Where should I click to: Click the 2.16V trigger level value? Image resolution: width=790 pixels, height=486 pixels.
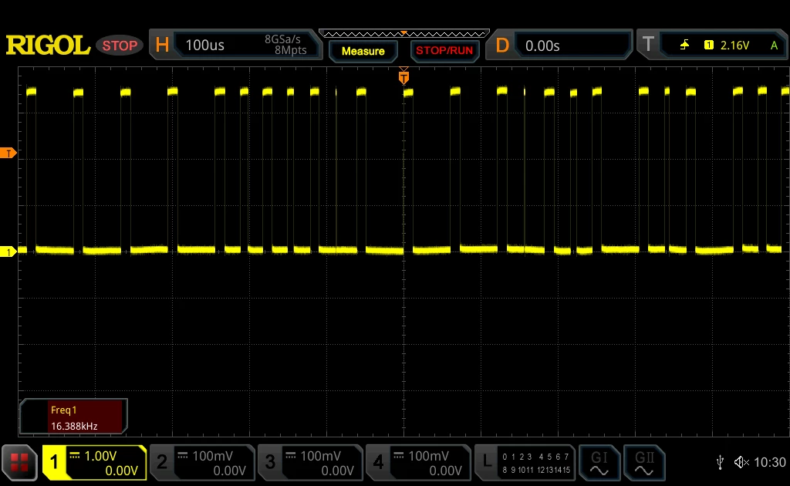tap(734, 46)
